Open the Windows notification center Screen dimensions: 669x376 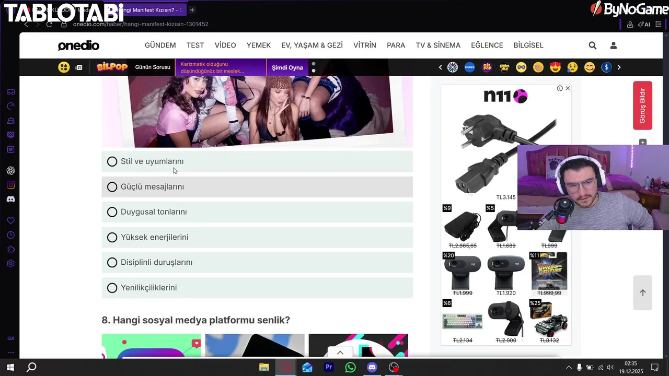click(654, 367)
